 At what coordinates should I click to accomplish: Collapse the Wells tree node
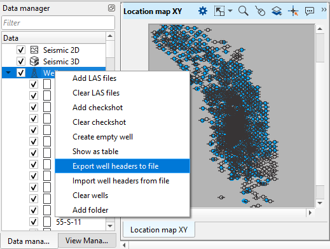click(x=8, y=73)
